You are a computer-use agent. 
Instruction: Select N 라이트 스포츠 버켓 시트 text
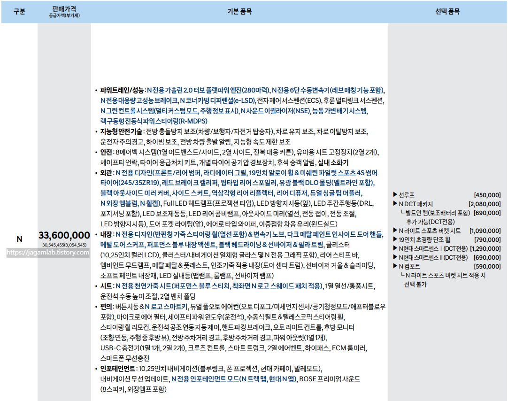point(430,231)
